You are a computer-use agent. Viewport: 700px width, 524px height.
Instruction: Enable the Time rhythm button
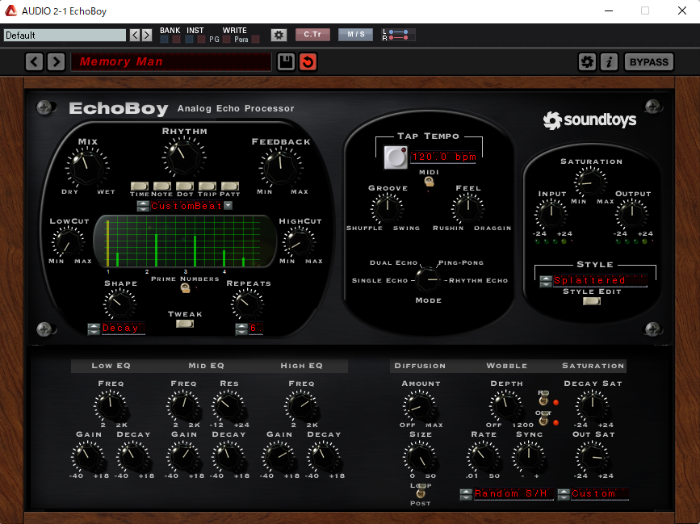(x=140, y=186)
